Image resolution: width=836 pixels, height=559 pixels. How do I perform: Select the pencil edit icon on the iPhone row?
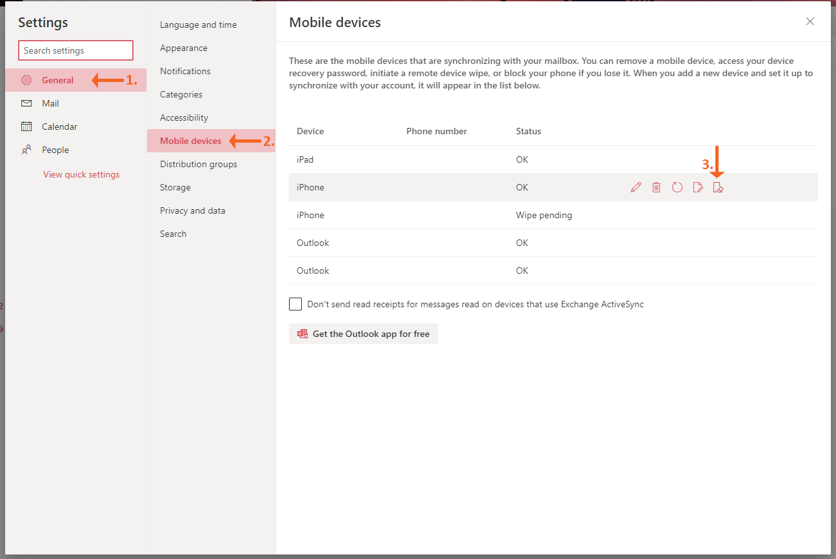[x=636, y=187]
